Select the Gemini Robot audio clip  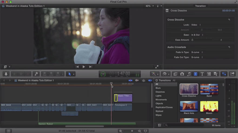point(87,124)
